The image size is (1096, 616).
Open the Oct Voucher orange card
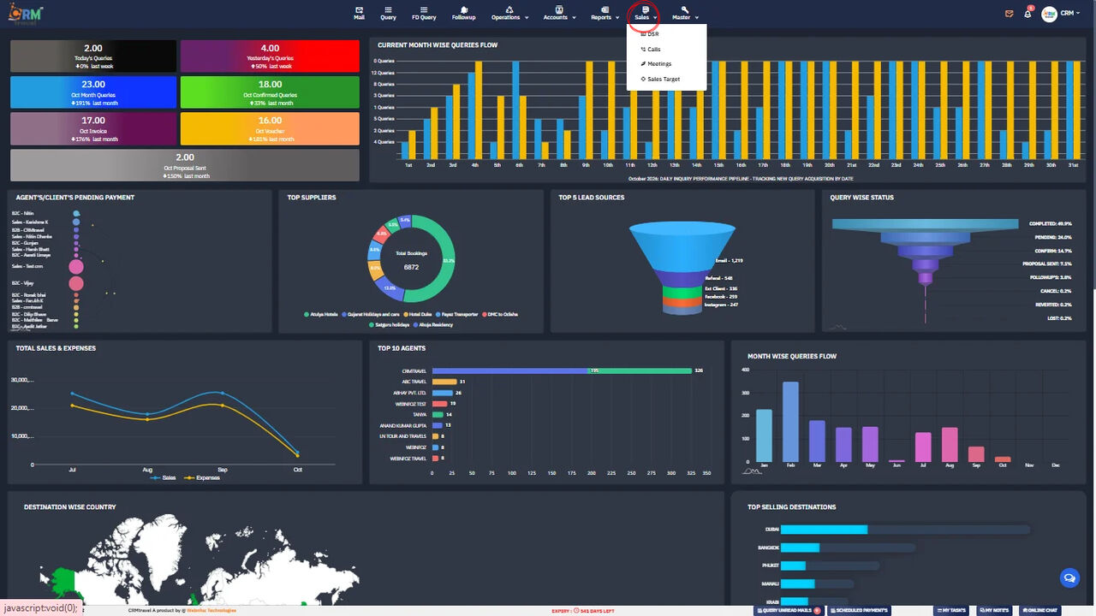point(270,128)
